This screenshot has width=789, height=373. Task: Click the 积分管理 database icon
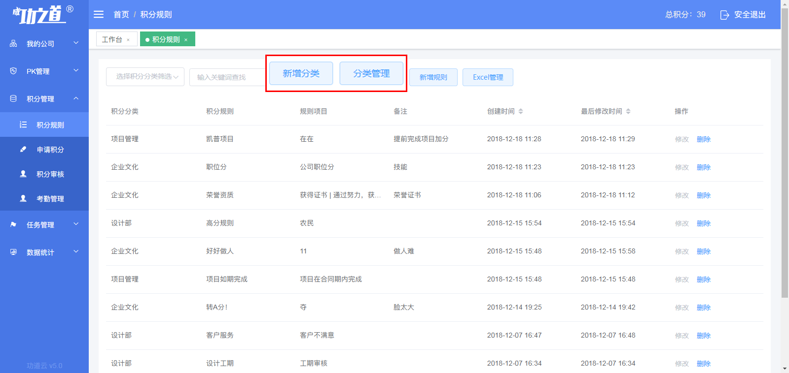click(x=13, y=98)
